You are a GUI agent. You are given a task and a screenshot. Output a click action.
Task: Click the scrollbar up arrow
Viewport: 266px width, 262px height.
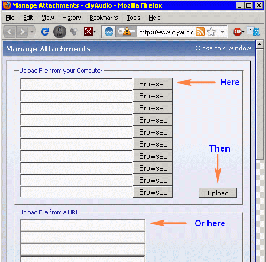260,44
